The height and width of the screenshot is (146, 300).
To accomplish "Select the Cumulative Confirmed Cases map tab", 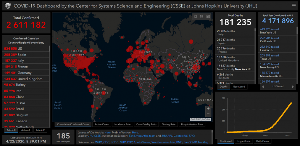I will 73,124.
